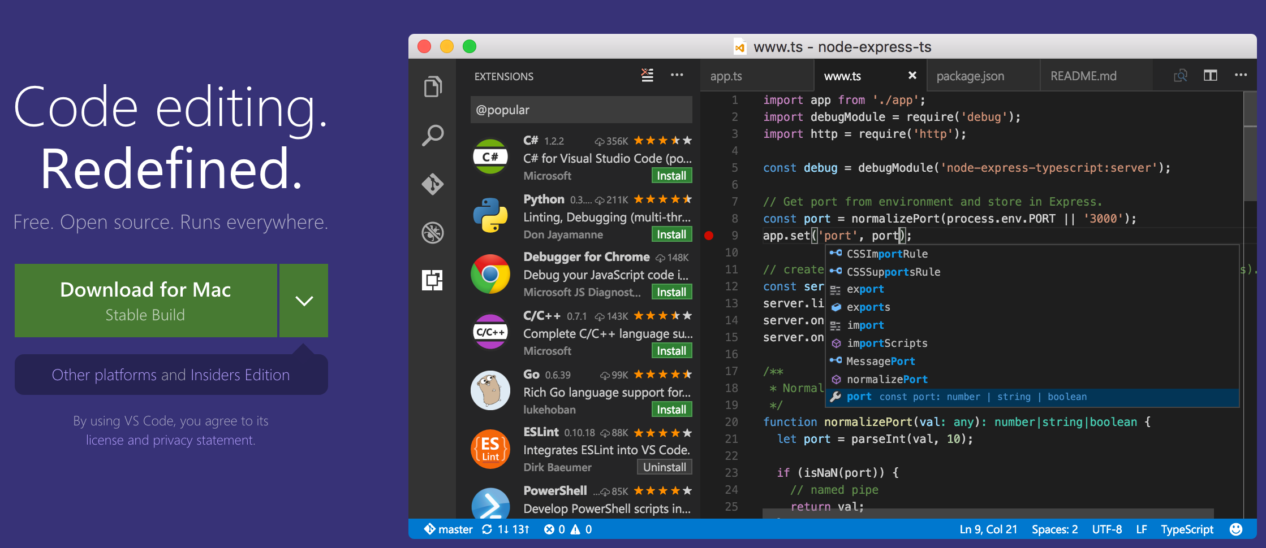
Task: Open the Source Control view
Action: coord(433,184)
